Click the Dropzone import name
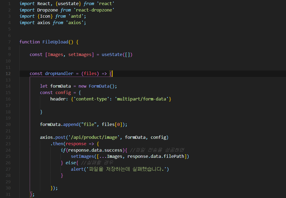Viewport: 286px width, 198px height. pyautogui.click(x=48, y=10)
